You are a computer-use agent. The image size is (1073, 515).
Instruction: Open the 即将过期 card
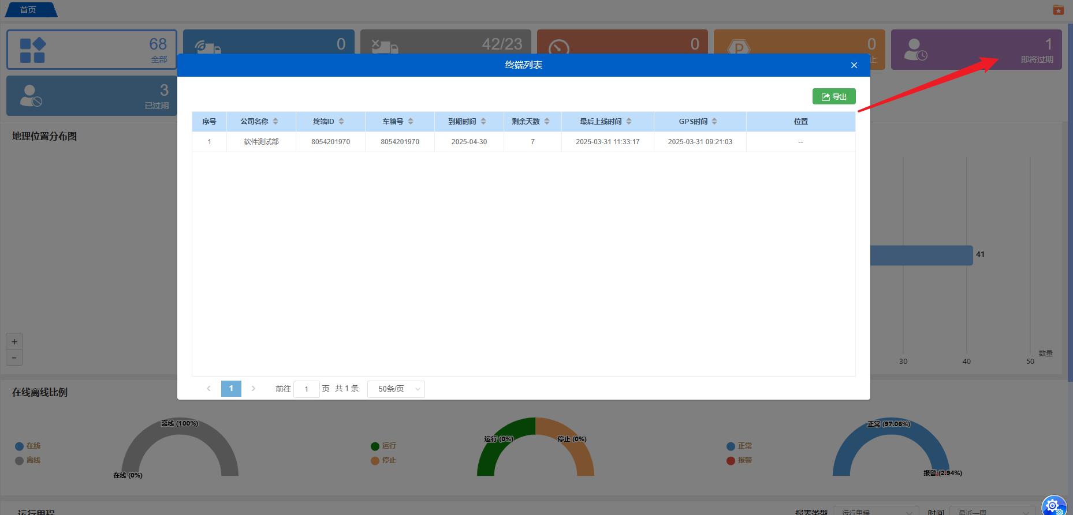coord(976,50)
